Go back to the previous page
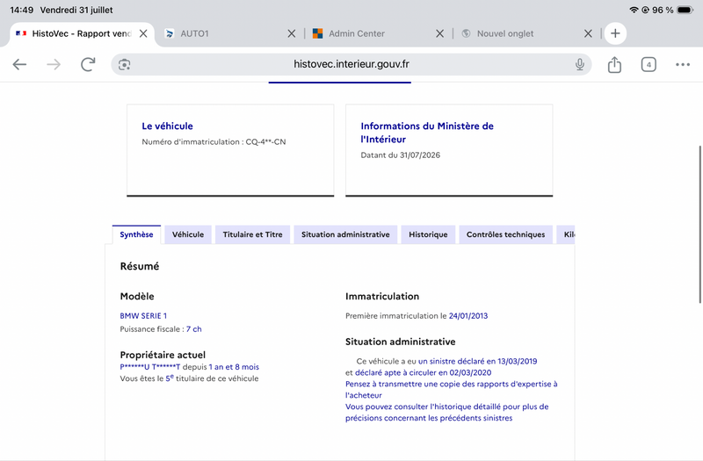 click(19, 64)
